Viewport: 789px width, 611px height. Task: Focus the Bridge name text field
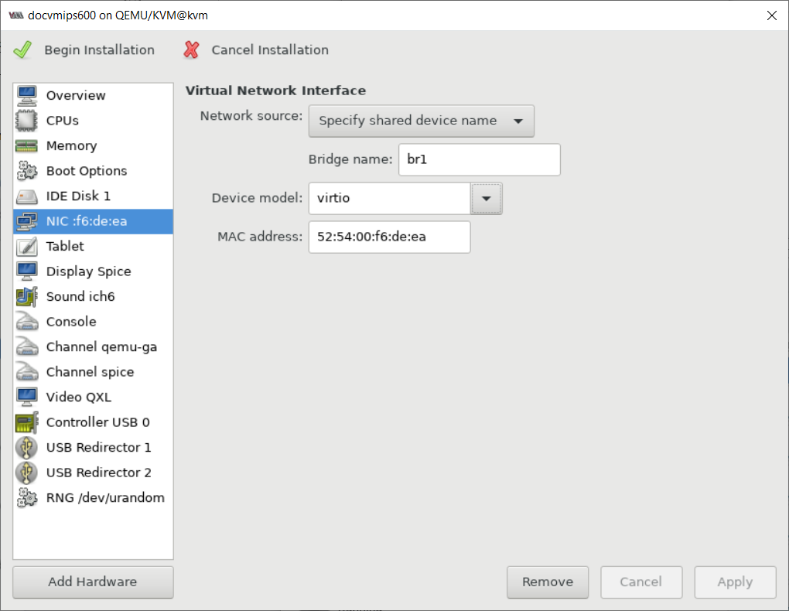479,159
